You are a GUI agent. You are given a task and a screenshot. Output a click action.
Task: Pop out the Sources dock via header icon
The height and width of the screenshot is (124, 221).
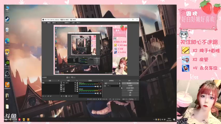coord(77,80)
